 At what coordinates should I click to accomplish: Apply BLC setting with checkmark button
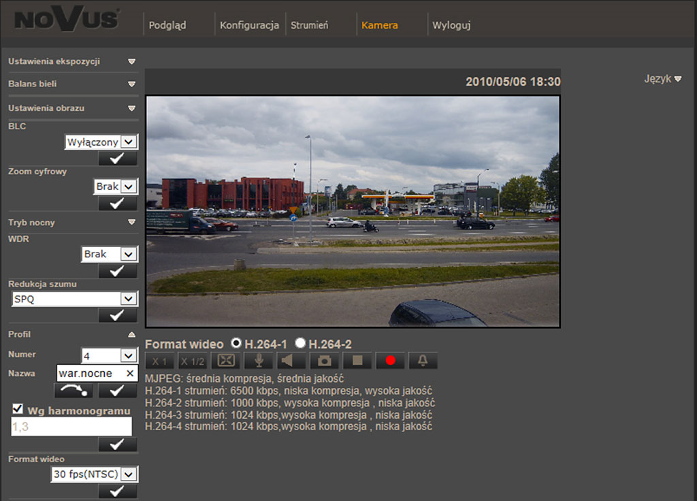click(x=117, y=158)
